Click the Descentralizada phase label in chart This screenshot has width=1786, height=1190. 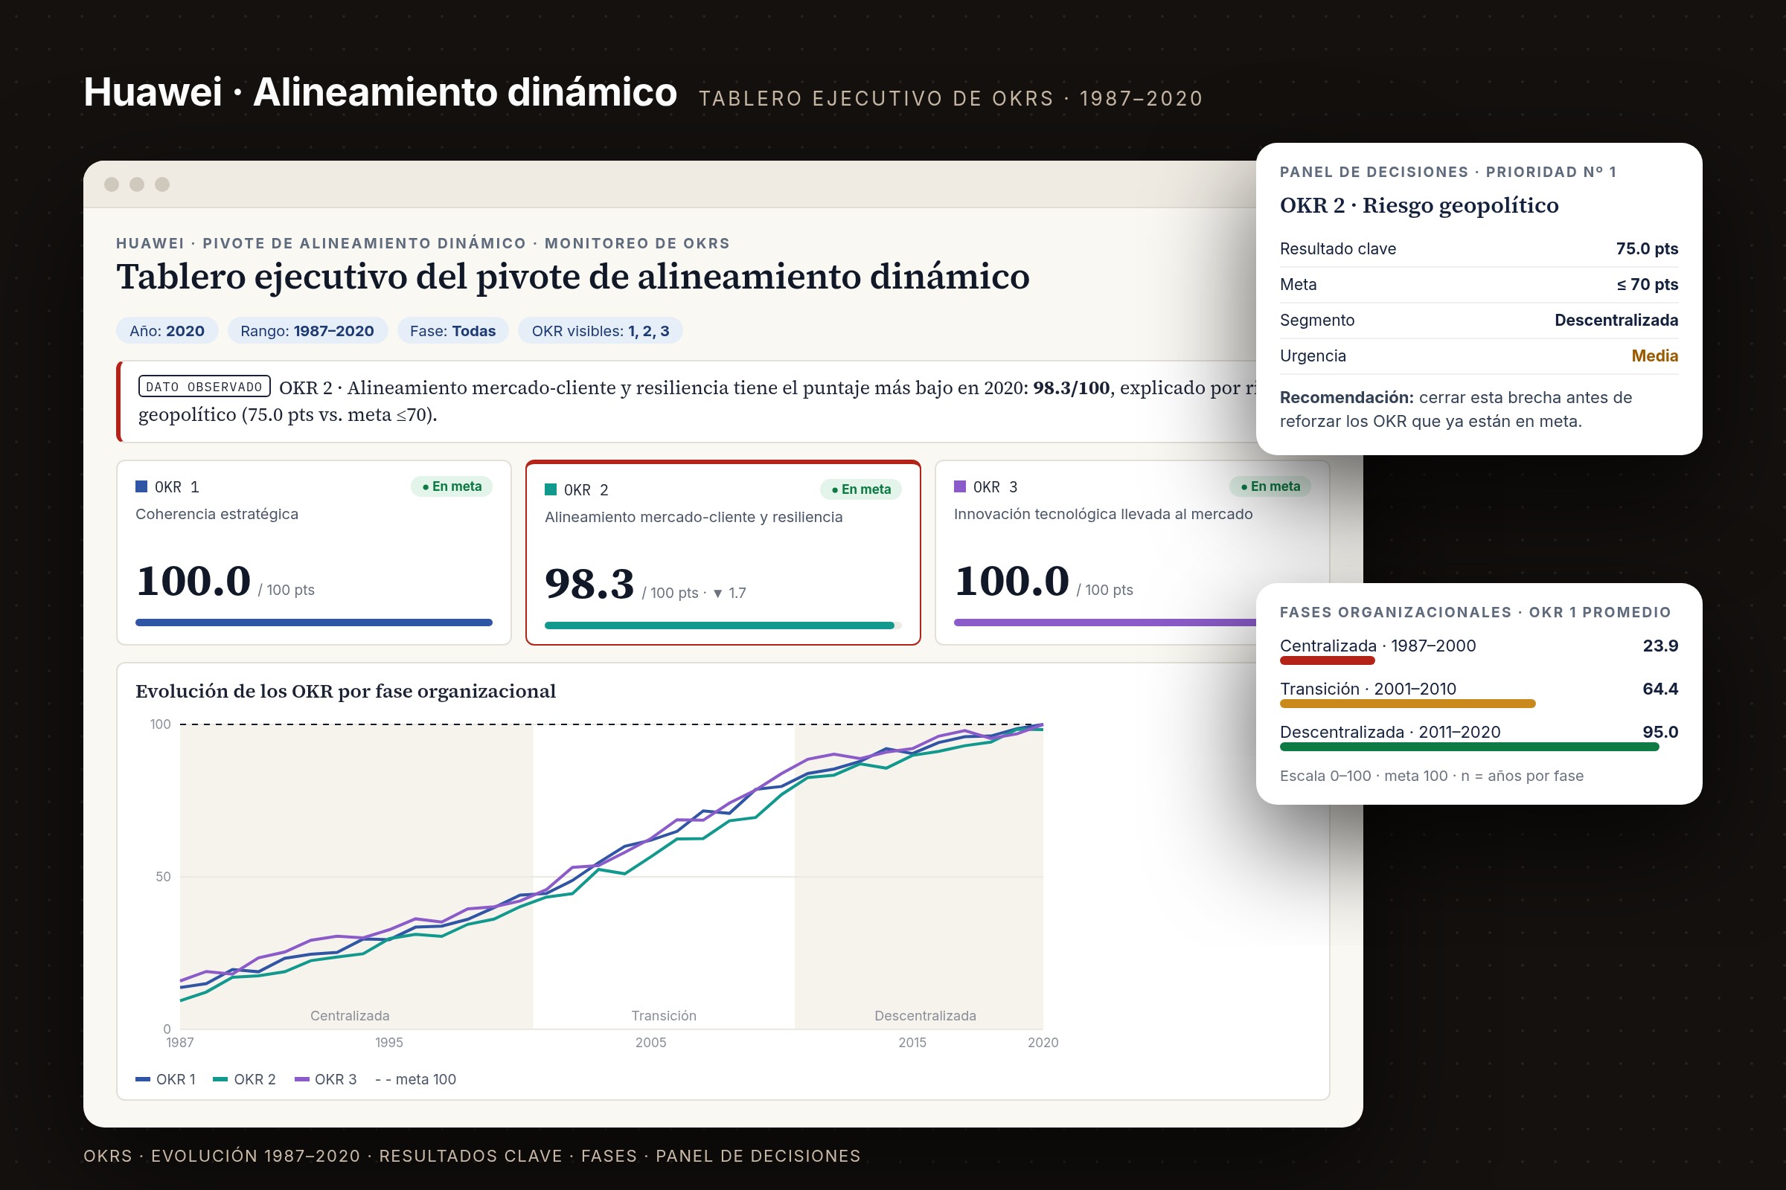tap(925, 1015)
